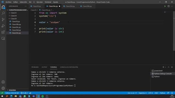Open the Terminal menu
This screenshot has height=98, width=175.
(x=48, y=2)
